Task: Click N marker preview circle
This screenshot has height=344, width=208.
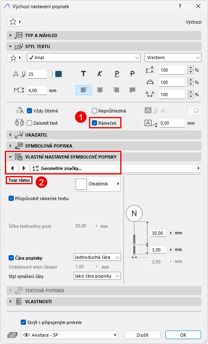Action: [134, 213]
